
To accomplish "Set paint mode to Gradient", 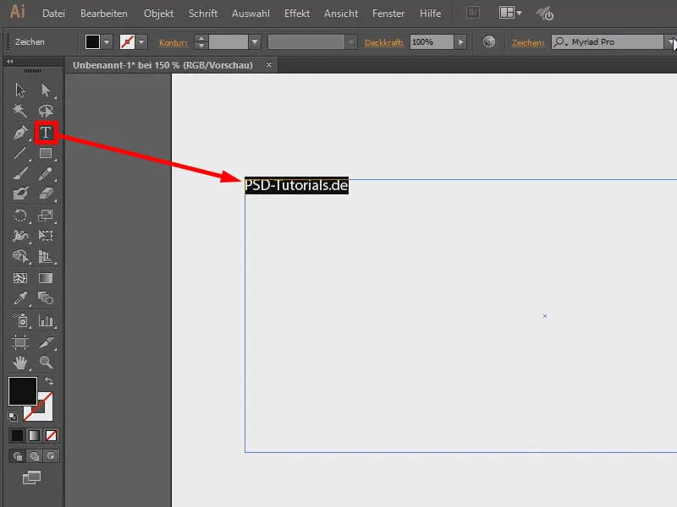I will point(34,435).
